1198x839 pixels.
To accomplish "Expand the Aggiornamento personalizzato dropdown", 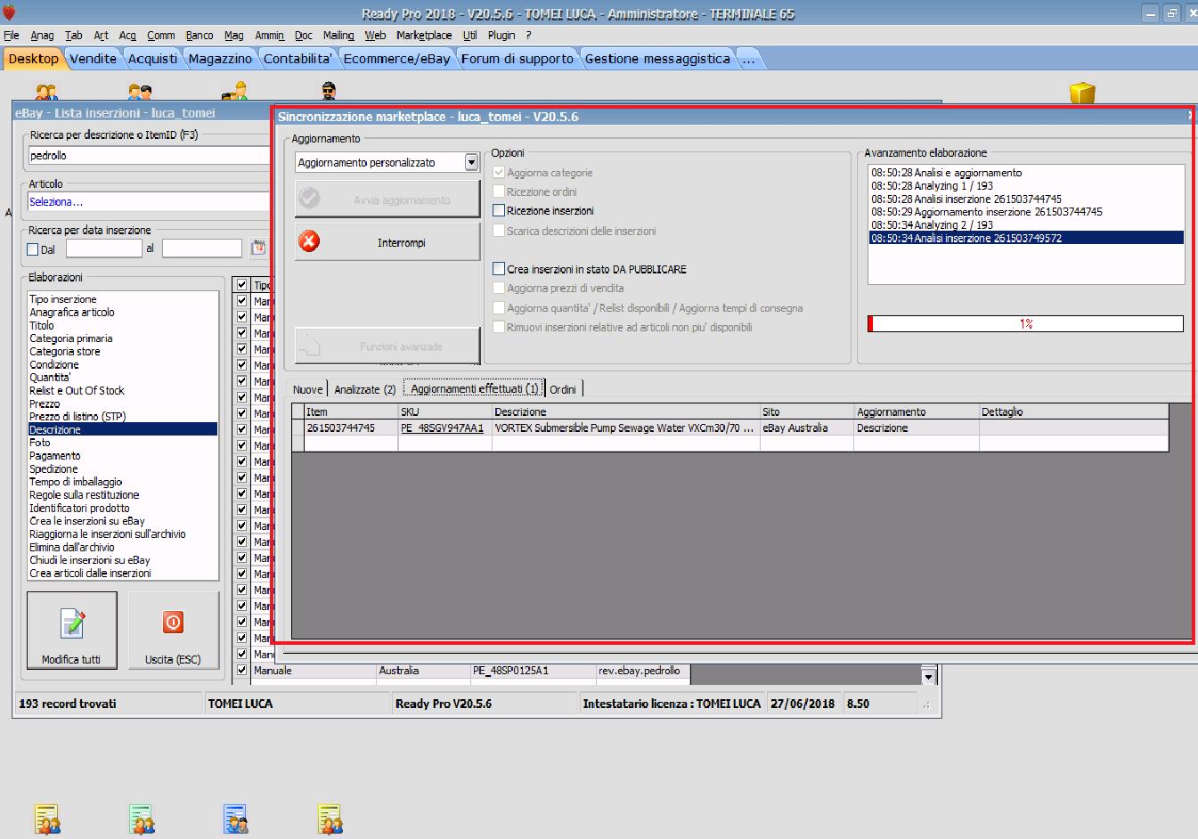I will [x=471, y=163].
